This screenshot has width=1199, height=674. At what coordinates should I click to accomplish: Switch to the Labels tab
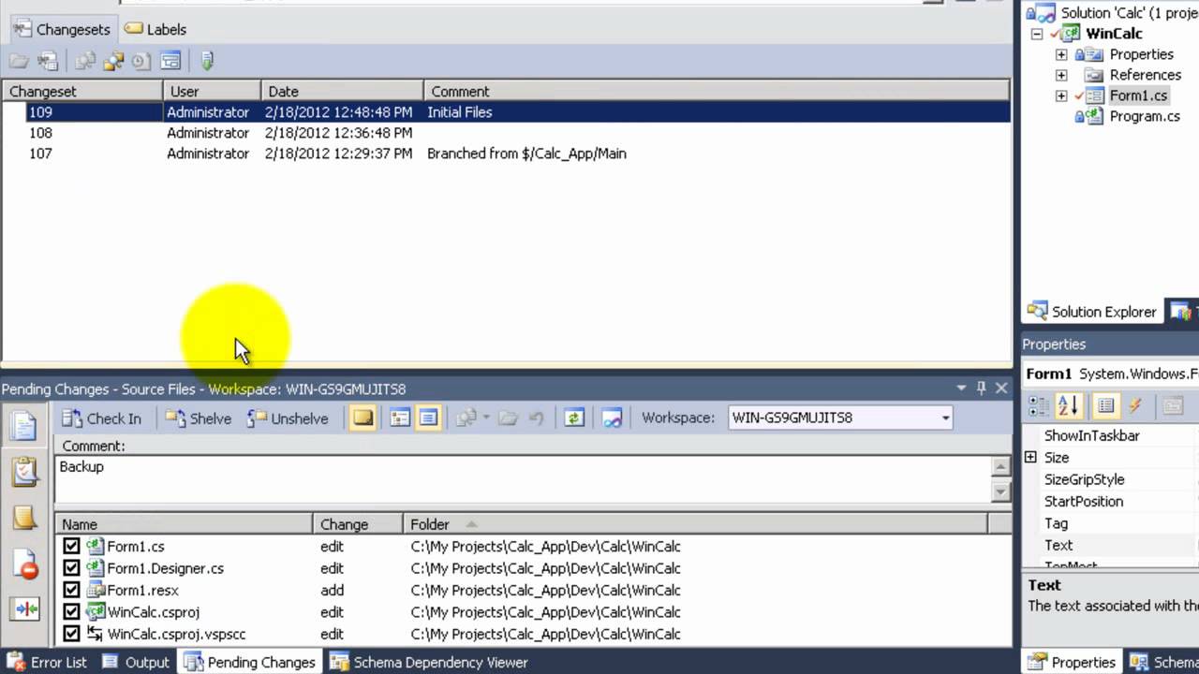[x=155, y=29]
